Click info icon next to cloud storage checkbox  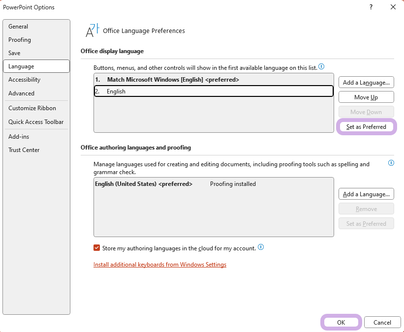[261, 247]
